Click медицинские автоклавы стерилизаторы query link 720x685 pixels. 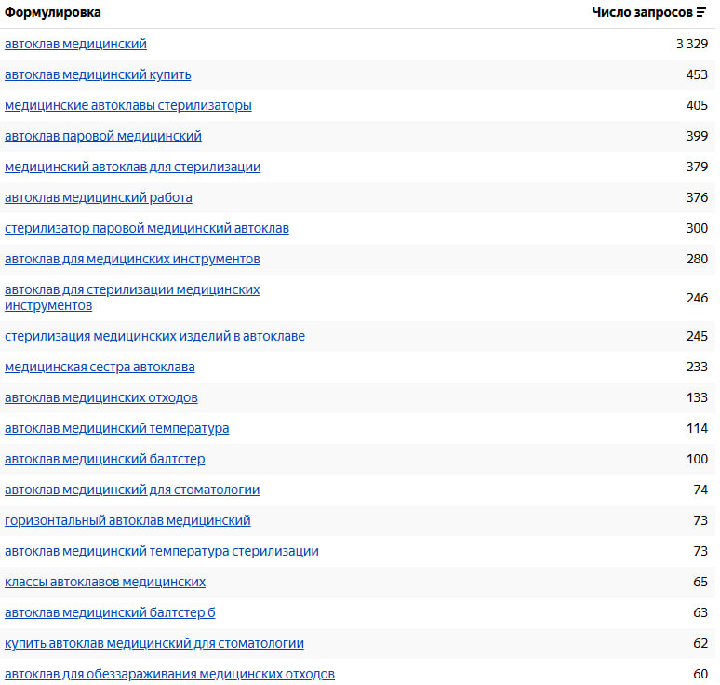coord(127,105)
